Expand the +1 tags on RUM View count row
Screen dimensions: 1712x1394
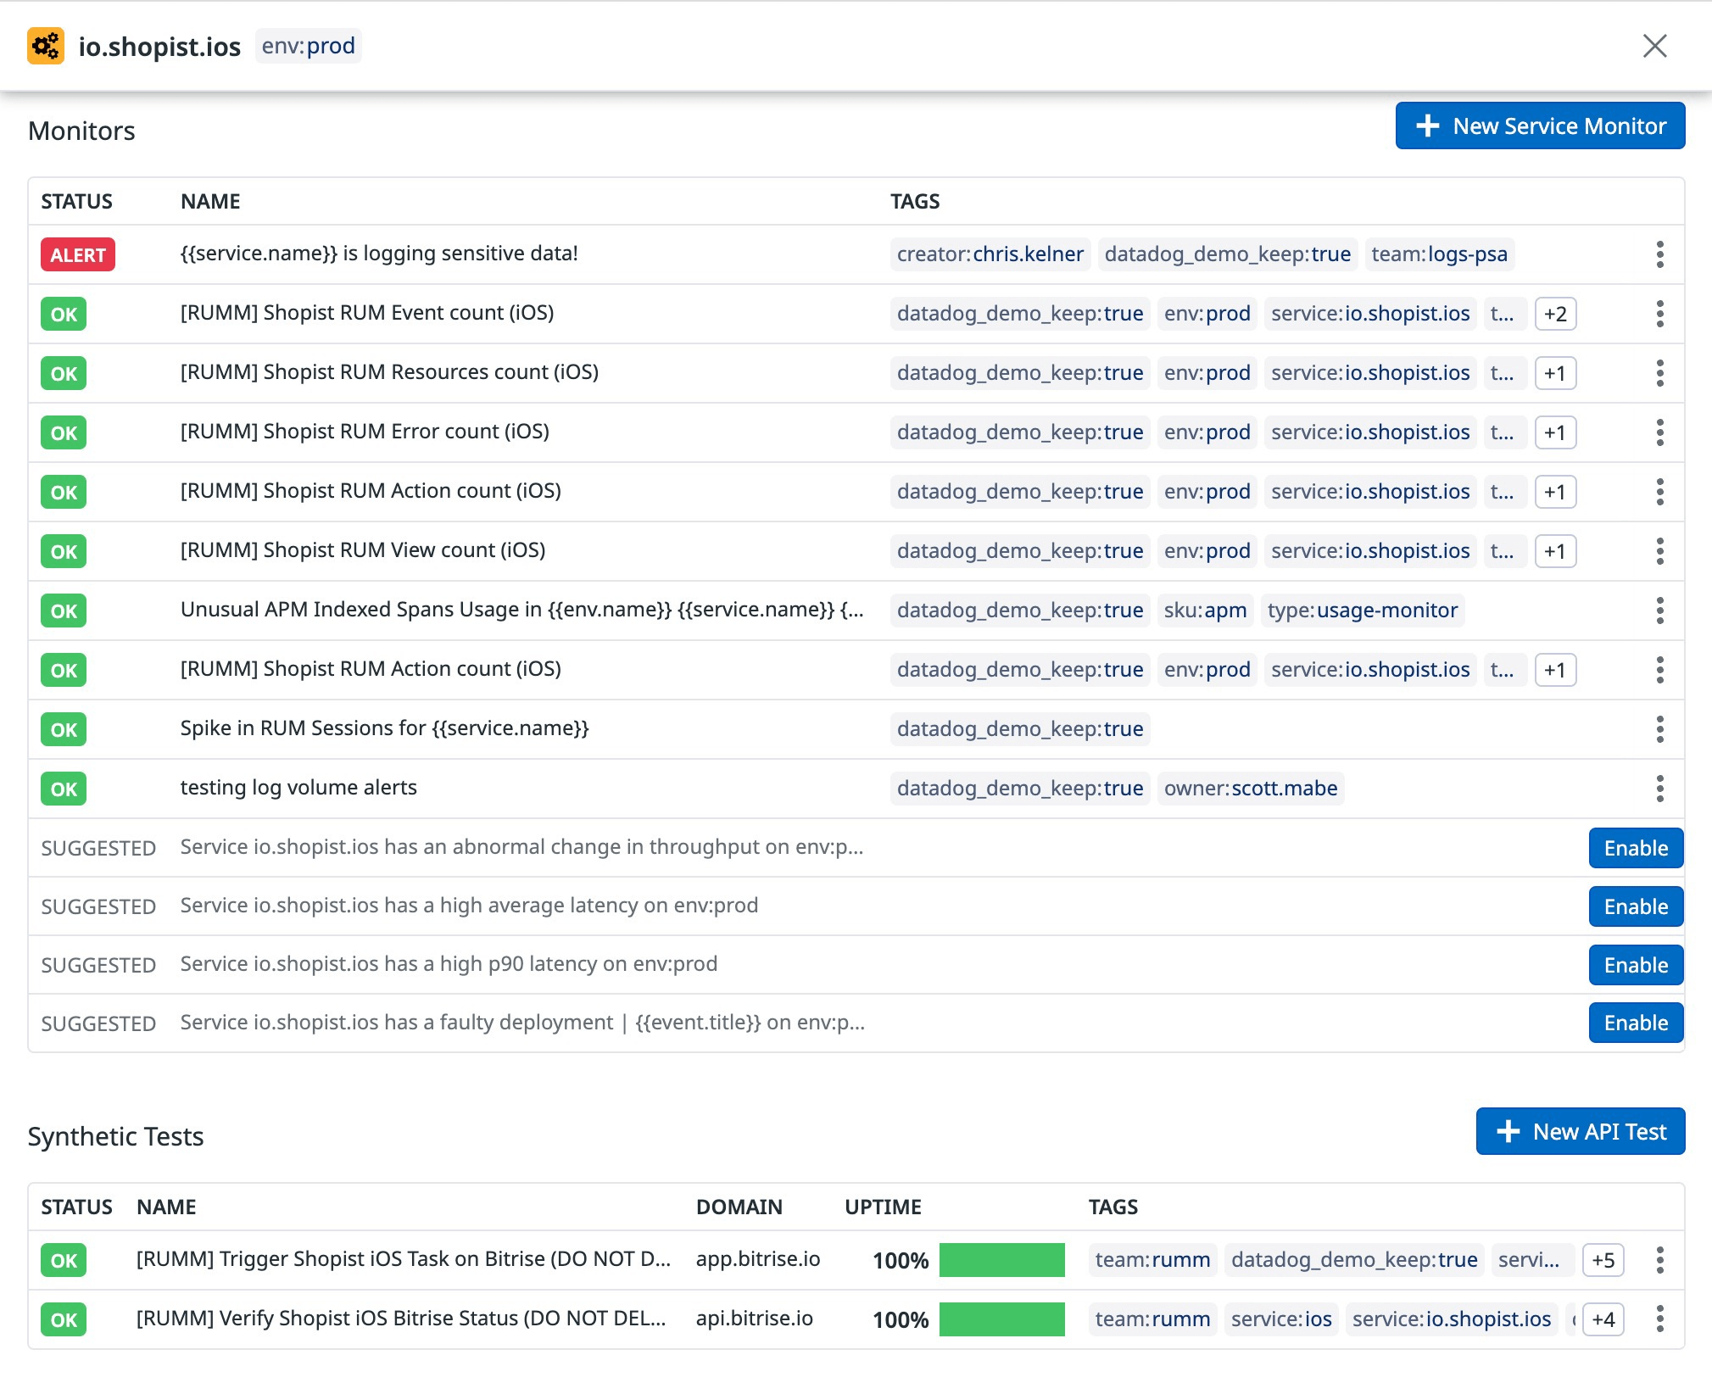coord(1556,550)
